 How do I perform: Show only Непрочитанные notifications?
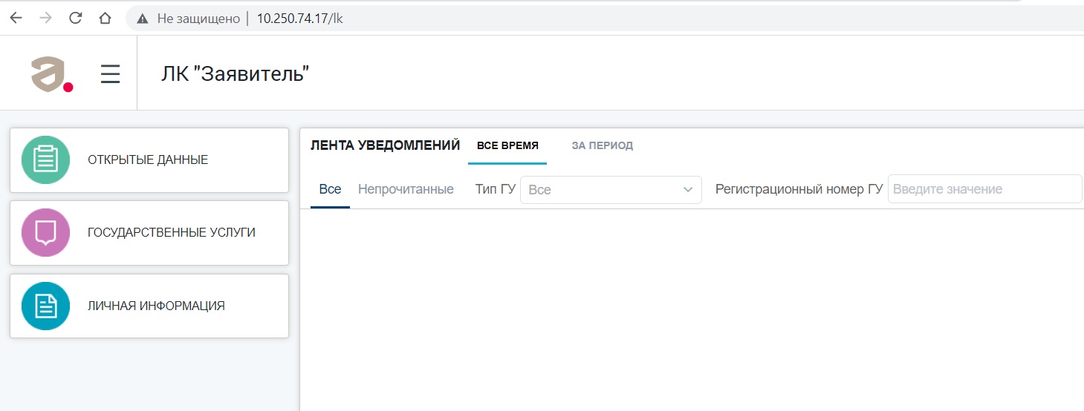406,189
